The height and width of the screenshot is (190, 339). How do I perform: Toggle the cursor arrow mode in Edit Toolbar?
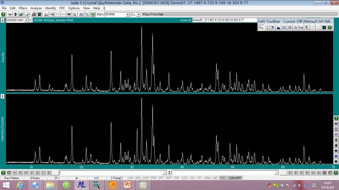(x=261, y=28)
